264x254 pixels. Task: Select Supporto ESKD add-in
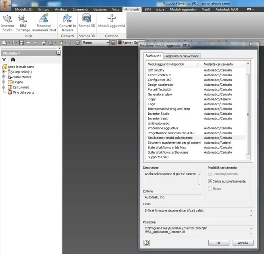point(195,157)
